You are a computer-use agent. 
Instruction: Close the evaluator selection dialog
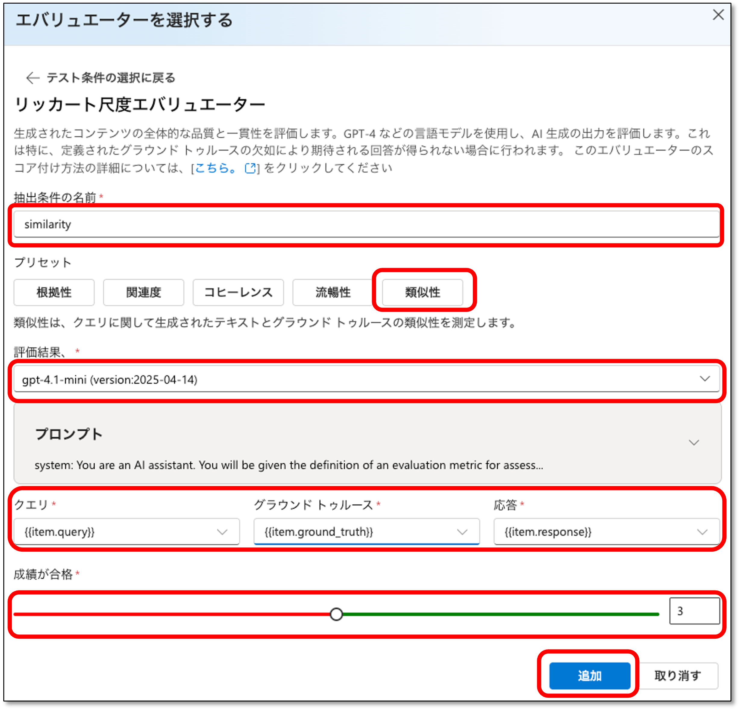click(x=718, y=15)
